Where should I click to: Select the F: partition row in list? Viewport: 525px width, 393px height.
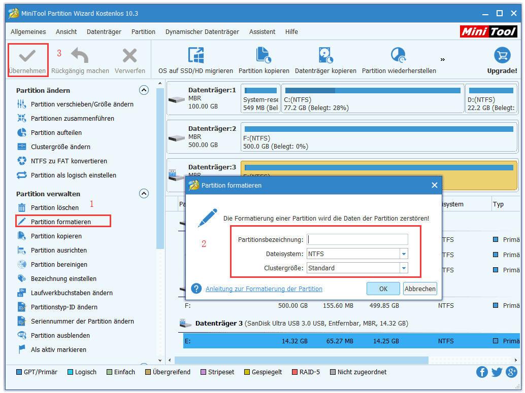point(351,306)
